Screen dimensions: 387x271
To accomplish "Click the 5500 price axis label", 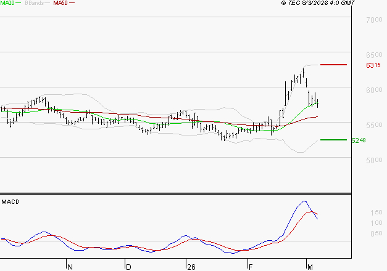I will 374,125.
